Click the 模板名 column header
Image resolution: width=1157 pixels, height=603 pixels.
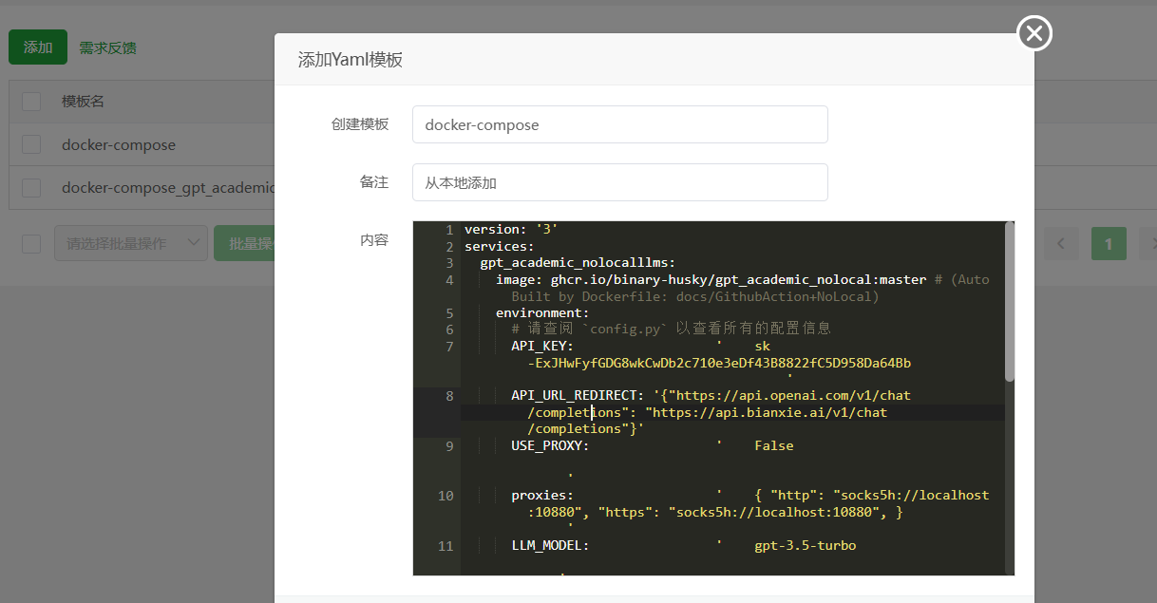[83, 102]
